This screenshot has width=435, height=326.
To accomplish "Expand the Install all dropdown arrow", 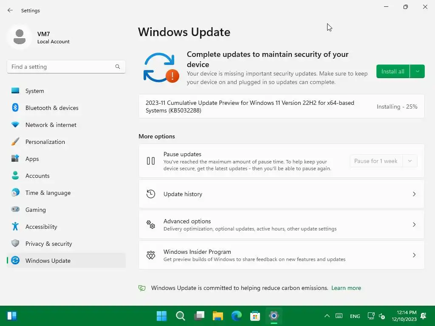I will pos(417,71).
